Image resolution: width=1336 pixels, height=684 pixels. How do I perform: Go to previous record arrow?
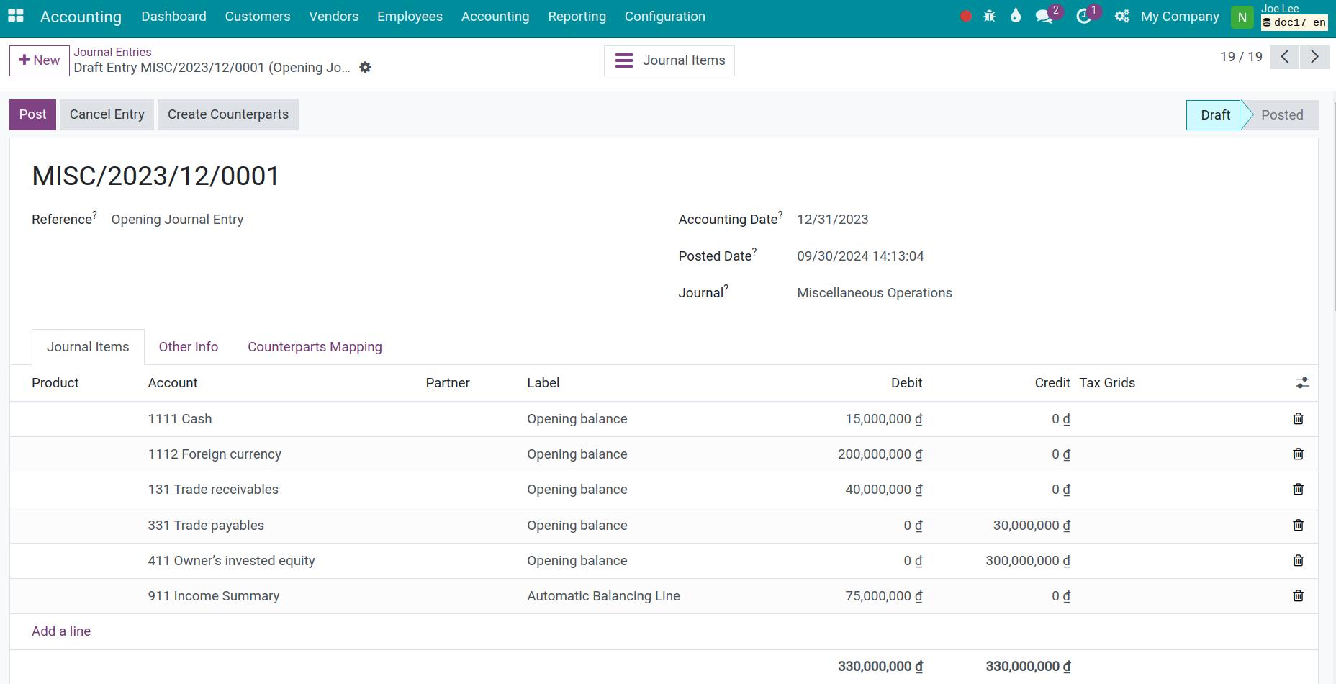1284,57
